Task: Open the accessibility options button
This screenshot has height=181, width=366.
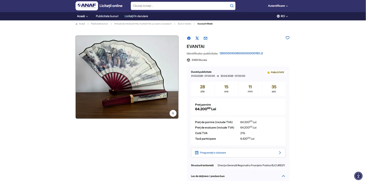Action: click(x=358, y=176)
